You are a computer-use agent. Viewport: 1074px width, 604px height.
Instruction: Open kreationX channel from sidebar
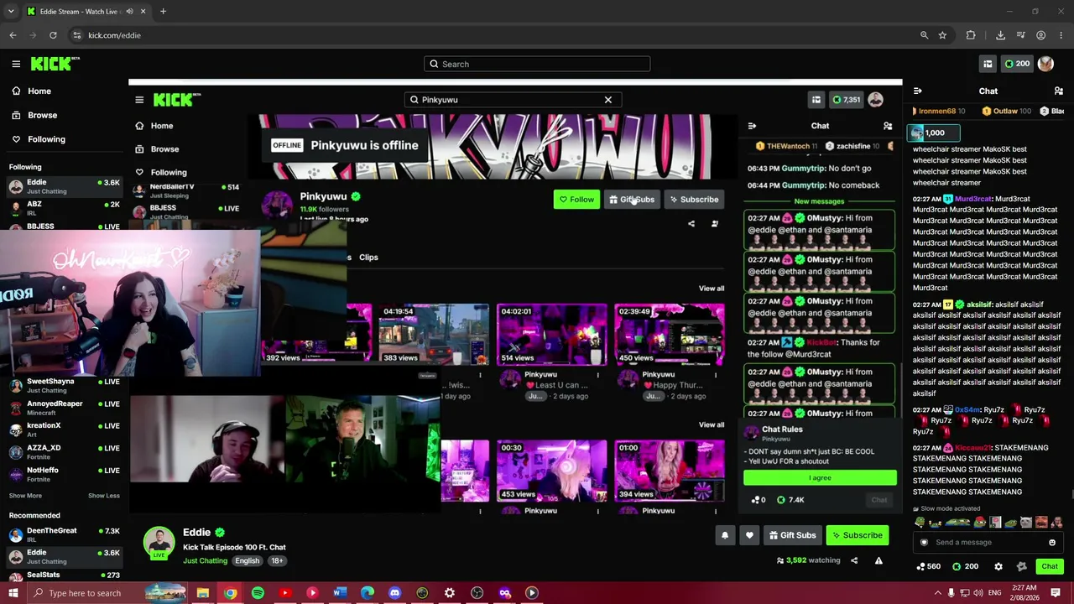(65, 430)
